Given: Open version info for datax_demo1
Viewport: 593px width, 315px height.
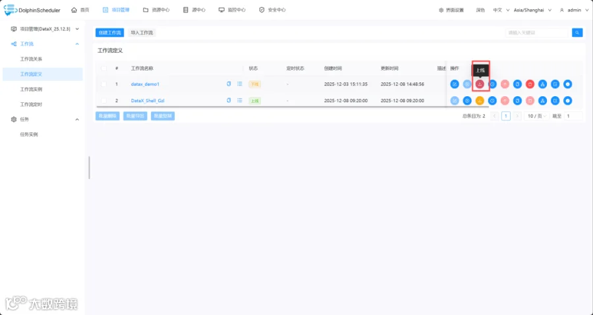Looking at the screenshot, I should [x=568, y=84].
